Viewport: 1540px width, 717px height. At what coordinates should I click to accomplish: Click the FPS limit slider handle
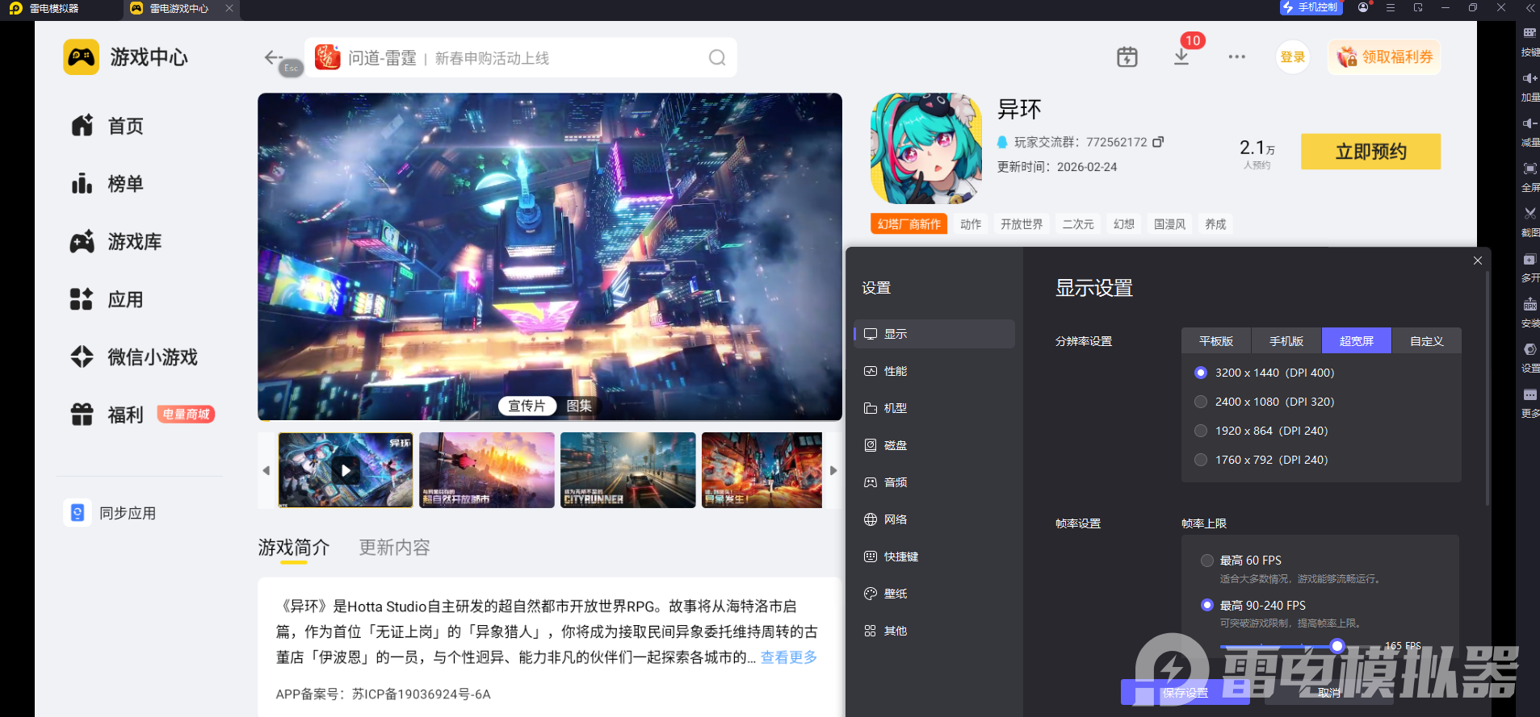click(1337, 646)
